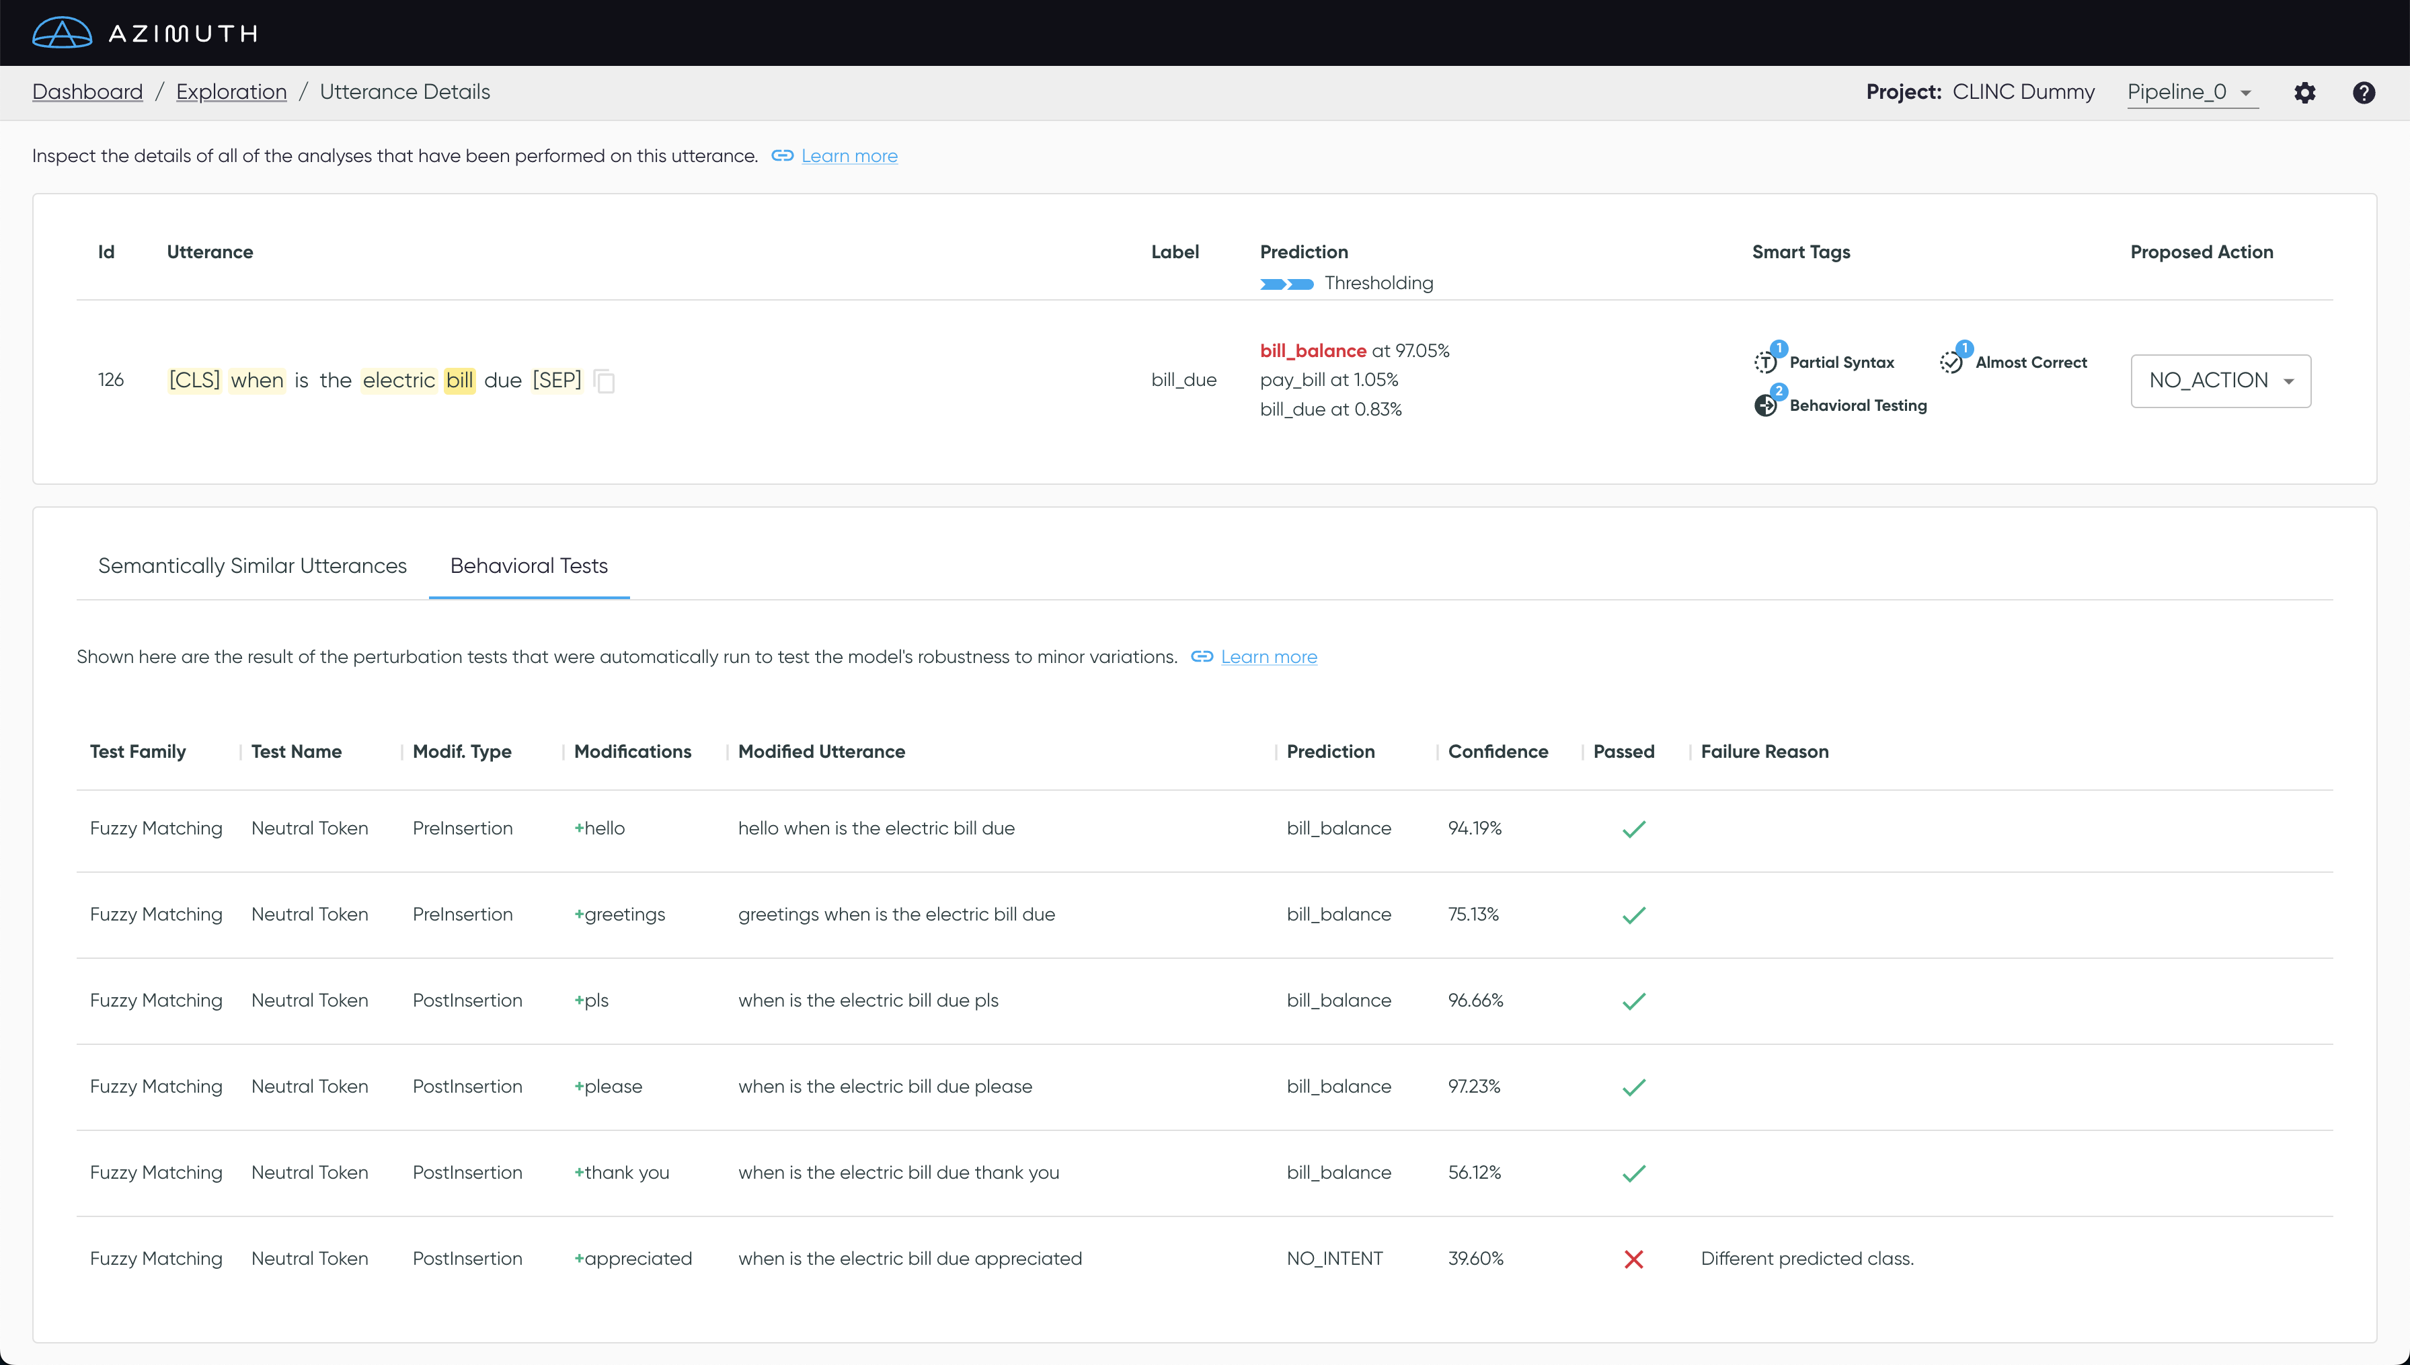
Task: Click 'when is the electric bill due appreciated'
Action: [909, 1258]
